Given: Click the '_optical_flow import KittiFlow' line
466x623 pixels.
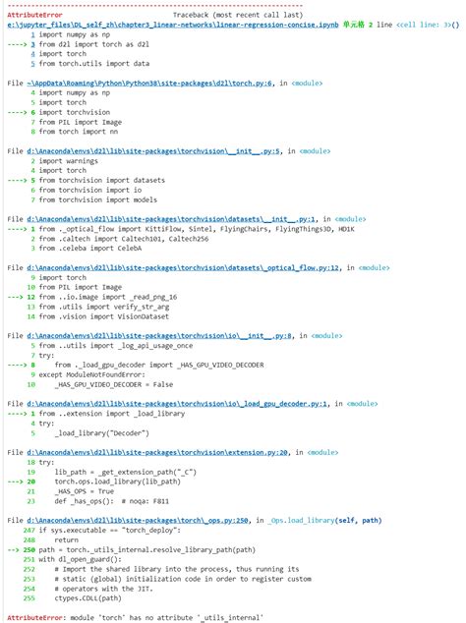Looking at the screenshot, I should tap(197, 229).
